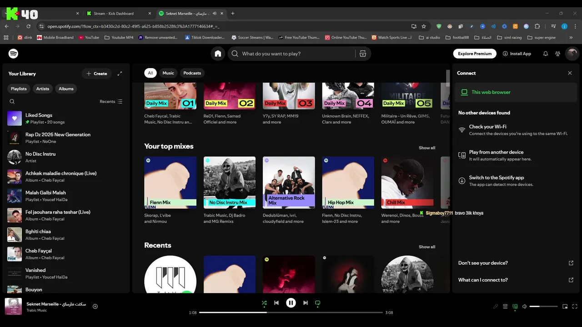The height and width of the screenshot is (327, 582).
Task: Bookmark this page with the star icon
Action: (x=424, y=26)
